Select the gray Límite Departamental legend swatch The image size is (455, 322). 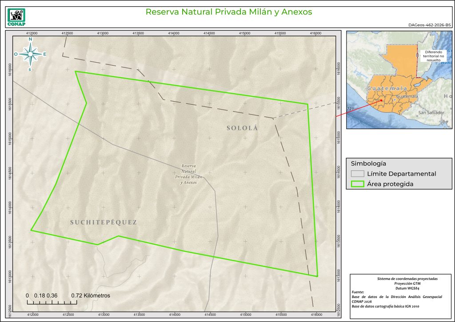click(x=357, y=173)
